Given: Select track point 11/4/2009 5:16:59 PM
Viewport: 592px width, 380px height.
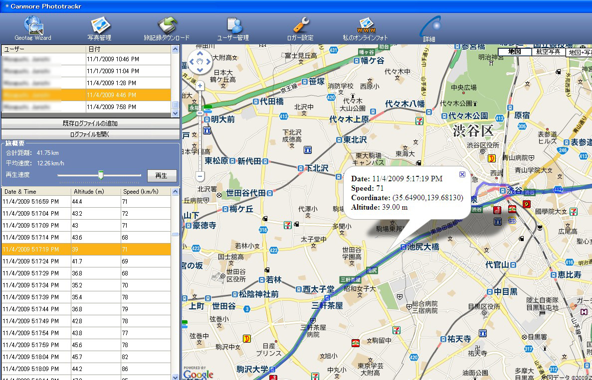Looking at the screenshot, I should (x=86, y=202).
